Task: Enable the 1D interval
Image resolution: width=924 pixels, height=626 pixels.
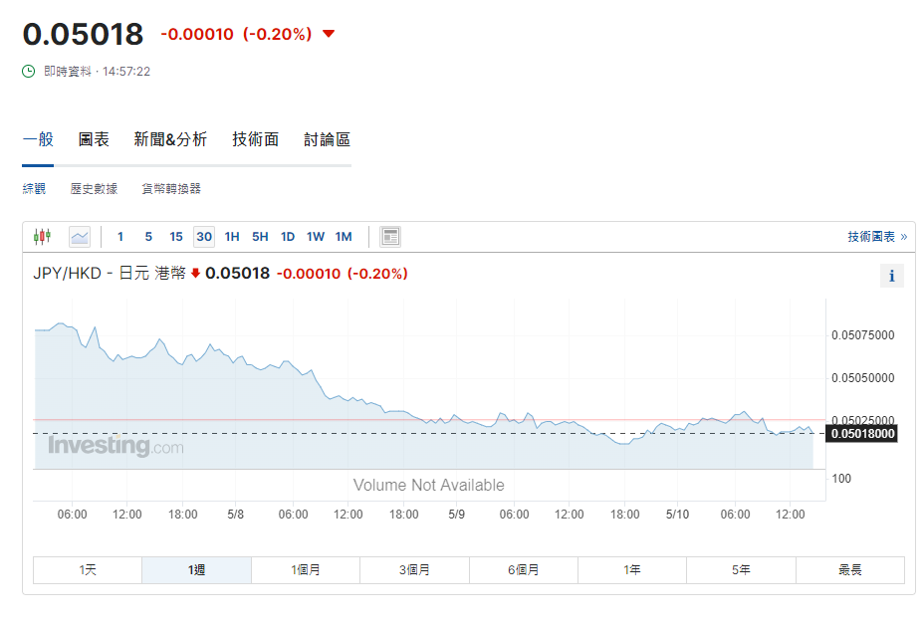Action: click(288, 237)
